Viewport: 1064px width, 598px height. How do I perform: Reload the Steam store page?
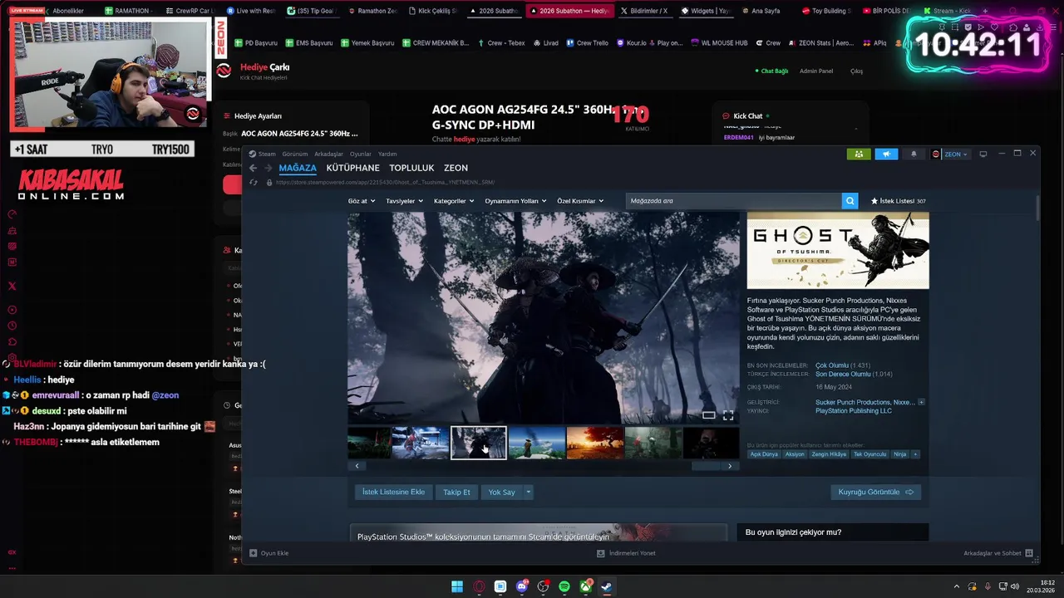coord(254,182)
